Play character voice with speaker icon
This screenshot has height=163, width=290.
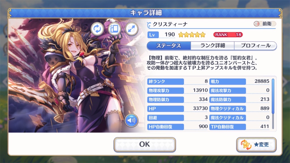tap(131, 121)
